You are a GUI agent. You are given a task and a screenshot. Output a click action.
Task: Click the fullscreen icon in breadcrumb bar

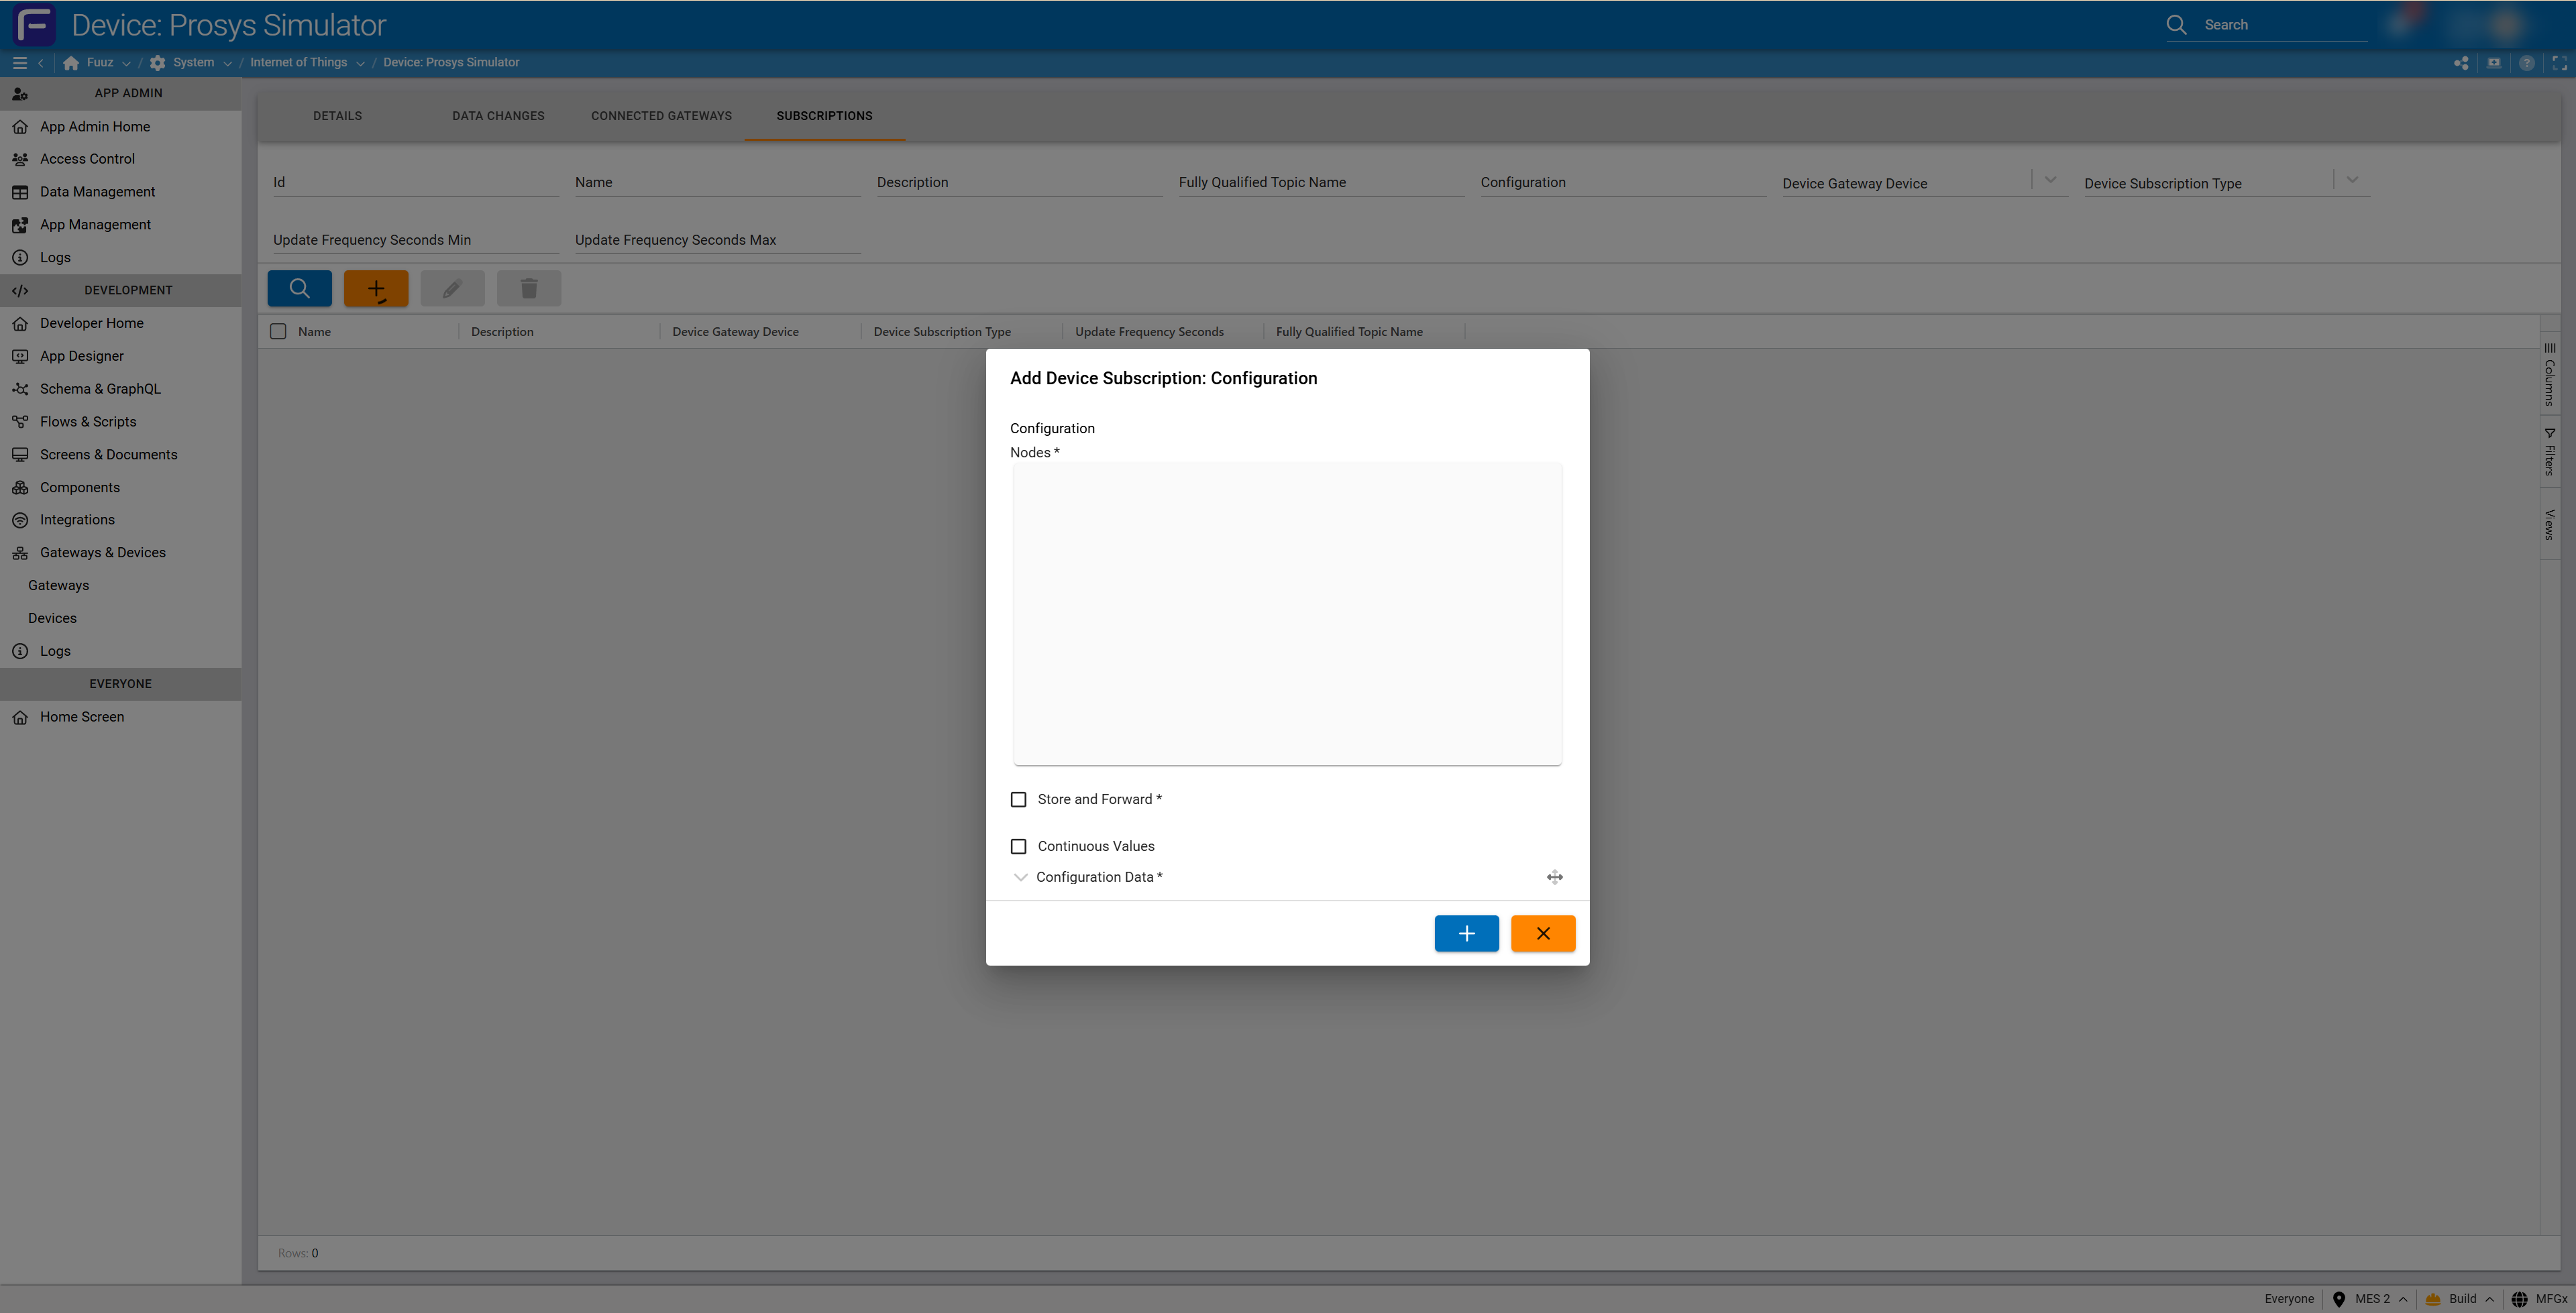tap(2559, 62)
